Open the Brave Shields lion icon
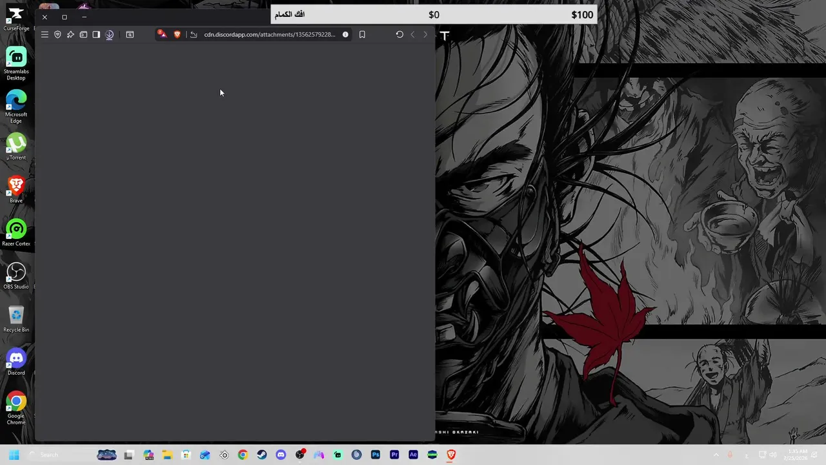The height and width of the screenshot is (465, 826). point(177,34)
